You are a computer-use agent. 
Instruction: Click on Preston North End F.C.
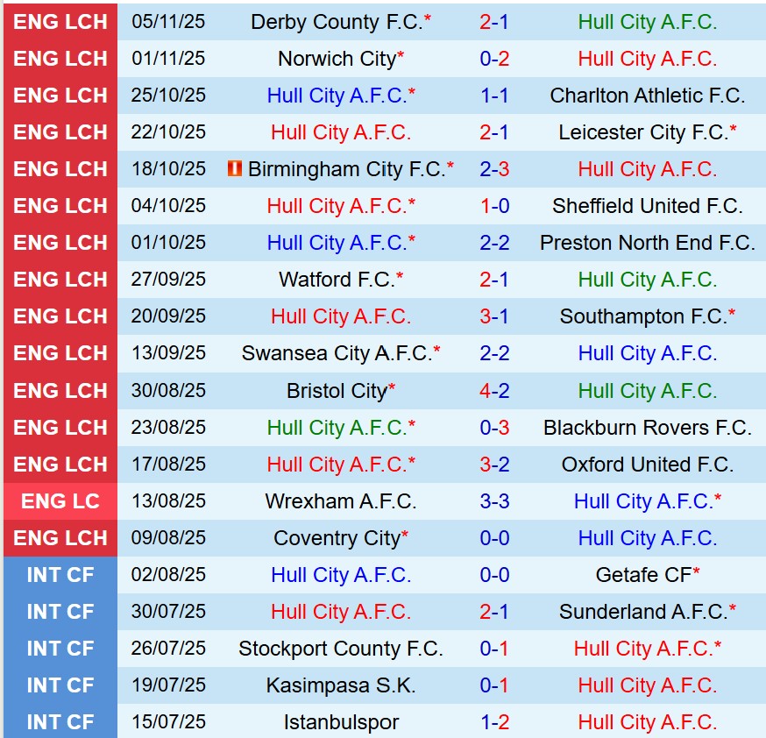pos(647,243)
